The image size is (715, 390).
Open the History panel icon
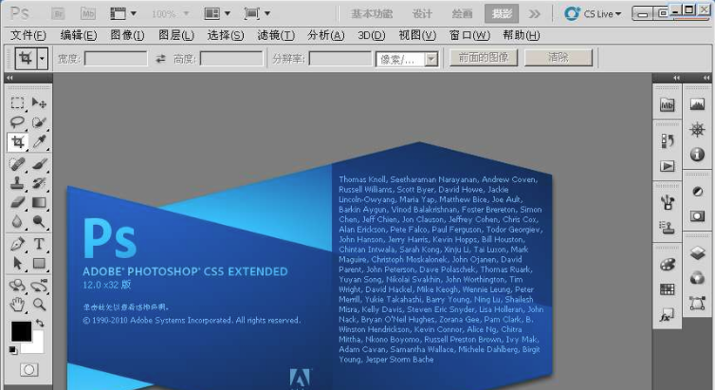[x=668, y=141]
